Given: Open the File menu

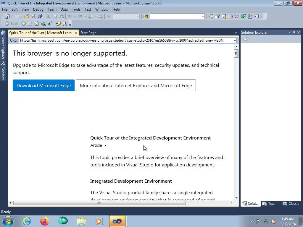Looking at the screenshot, I should [x=5, y=9].
